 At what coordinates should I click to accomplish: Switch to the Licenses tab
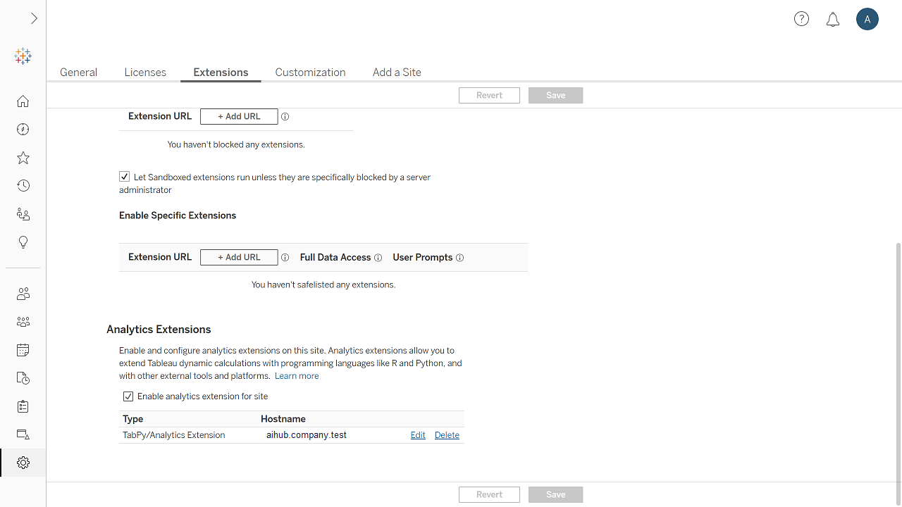click(145, 73)
